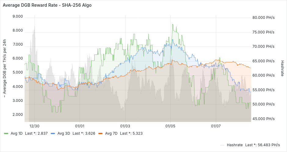The width and height of the screenshot is (287, 152).
Task: Click the 01/01 date on x-axis
Action: 80,126
